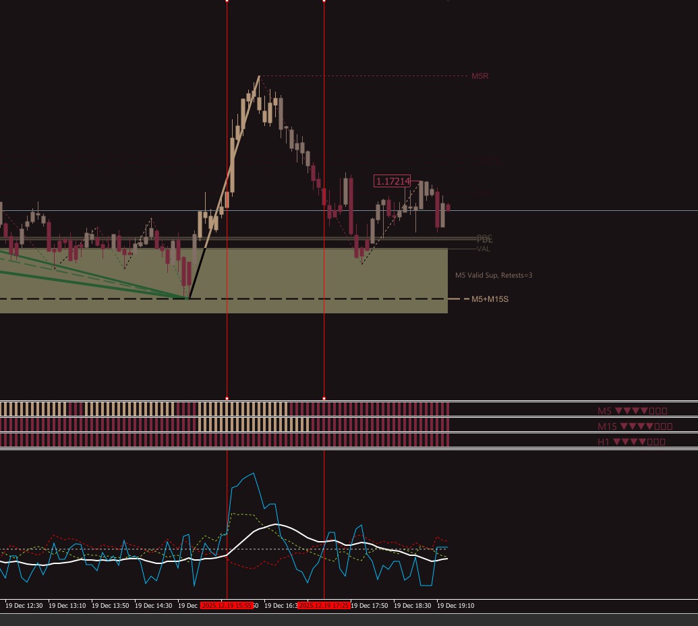Click the M15 trend arrows label
This screenshot has height=626, width=698.
tap(635, 427)
